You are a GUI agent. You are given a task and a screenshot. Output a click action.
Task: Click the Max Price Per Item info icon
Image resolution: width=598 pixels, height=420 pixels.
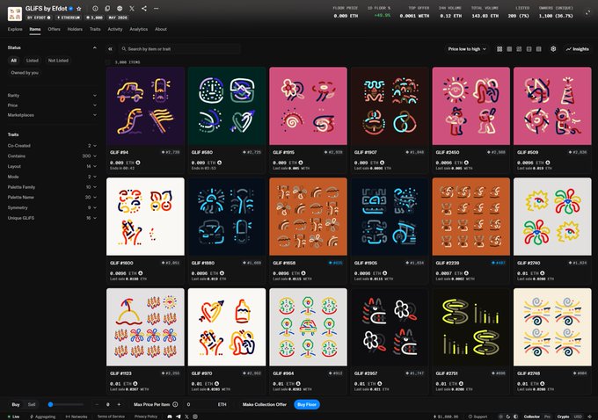click(175, 404)
